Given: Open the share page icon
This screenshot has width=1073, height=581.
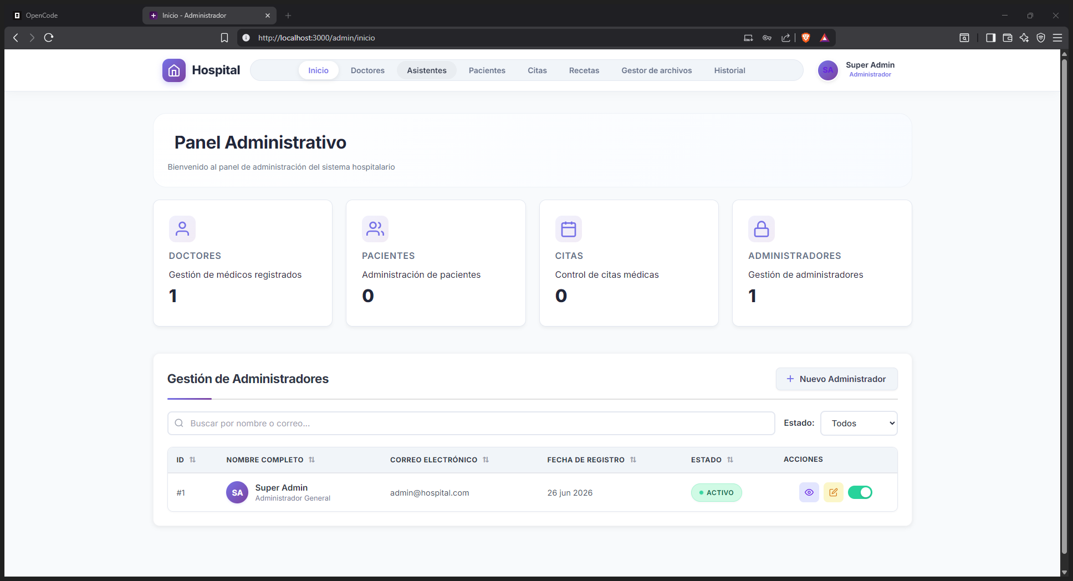Looking at the screenshot, I should (x=786, y=38).
